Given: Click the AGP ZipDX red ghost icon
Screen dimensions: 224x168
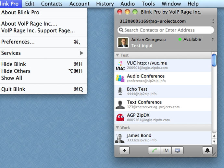Looking at the screenshot, I should coord(120,117).
